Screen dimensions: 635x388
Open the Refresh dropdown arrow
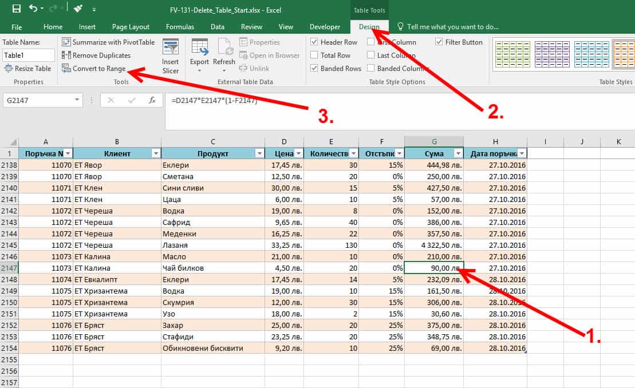pyautogui.click(x=224, y=71)
